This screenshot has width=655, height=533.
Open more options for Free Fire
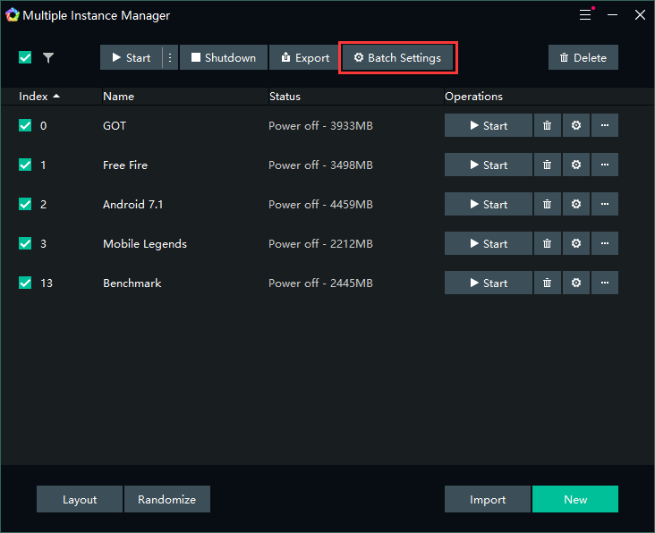(x=605, y=165)
